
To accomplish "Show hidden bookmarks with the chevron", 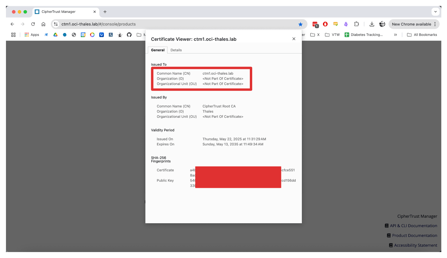I will point(395,35).
